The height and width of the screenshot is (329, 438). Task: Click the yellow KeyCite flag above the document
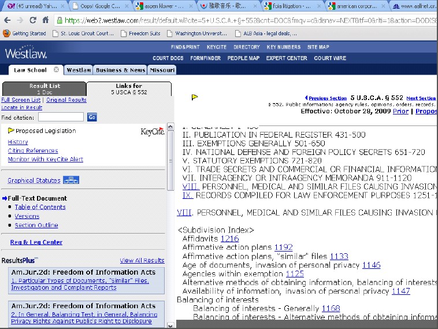(x=195, y=97)
